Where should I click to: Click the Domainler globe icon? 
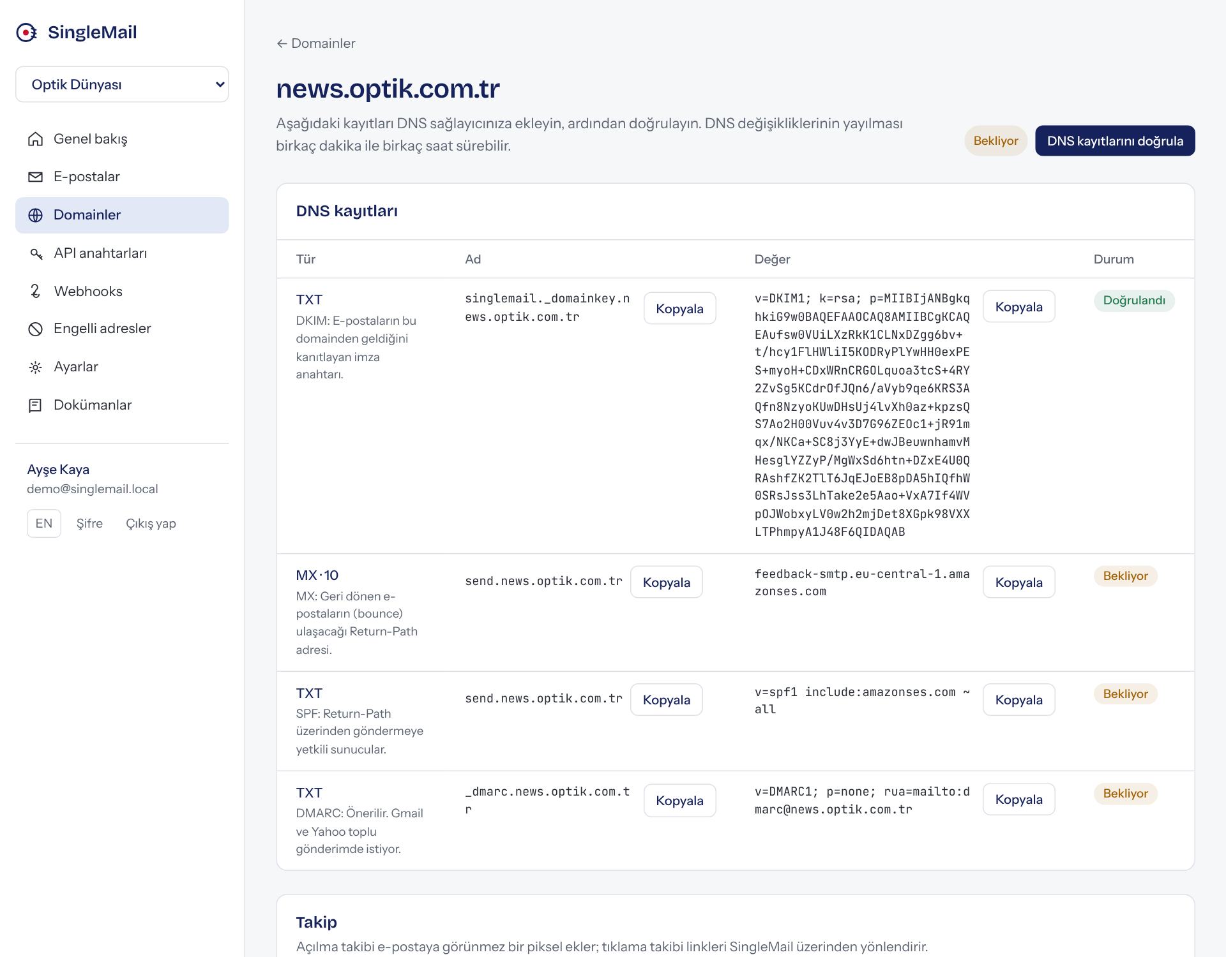tap(36, 215)
